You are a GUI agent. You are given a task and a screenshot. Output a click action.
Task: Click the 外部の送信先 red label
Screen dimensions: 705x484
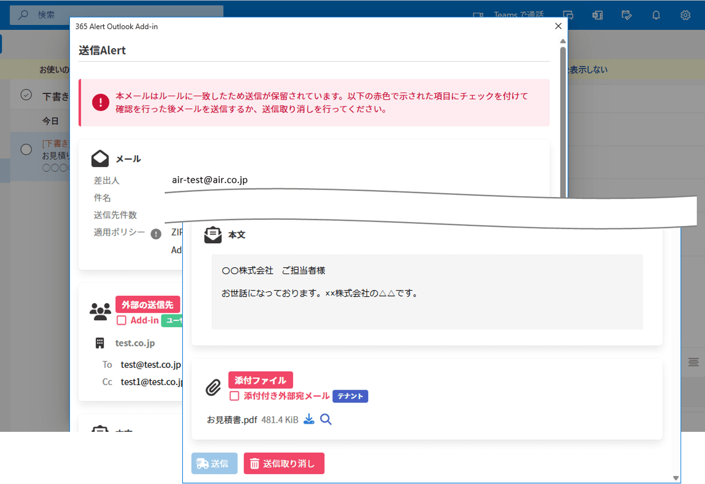click(148, 304)
